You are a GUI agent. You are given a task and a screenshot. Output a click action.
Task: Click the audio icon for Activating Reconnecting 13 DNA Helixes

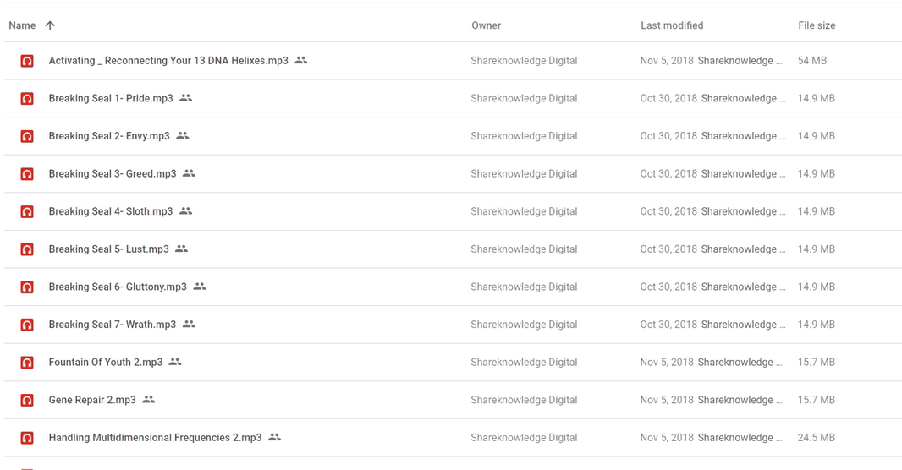coord(27,61)
